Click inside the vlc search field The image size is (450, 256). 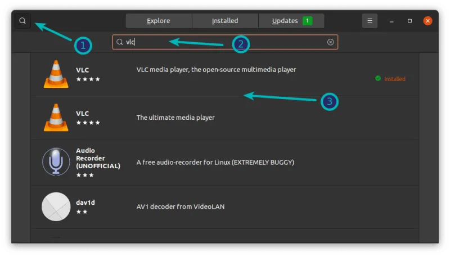tap(225, 42)
